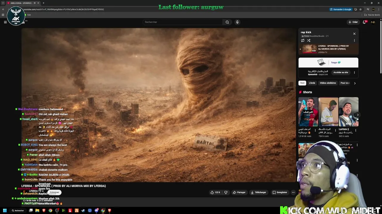Open the tab search dropdown arrow
The width and height of the screenshot is (382, 214).
tap(3, 3)
